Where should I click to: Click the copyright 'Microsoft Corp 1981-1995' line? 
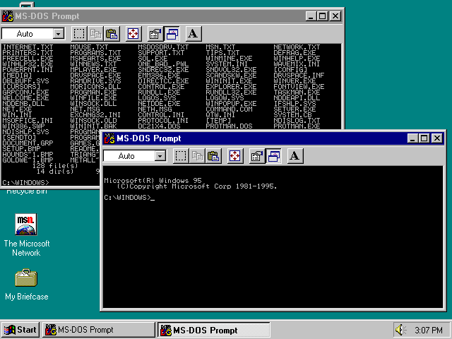pos(197,186)
